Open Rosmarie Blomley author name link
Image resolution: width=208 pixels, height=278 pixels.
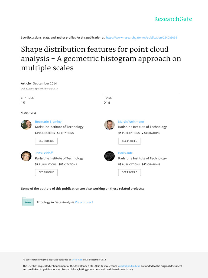[48, 122]
